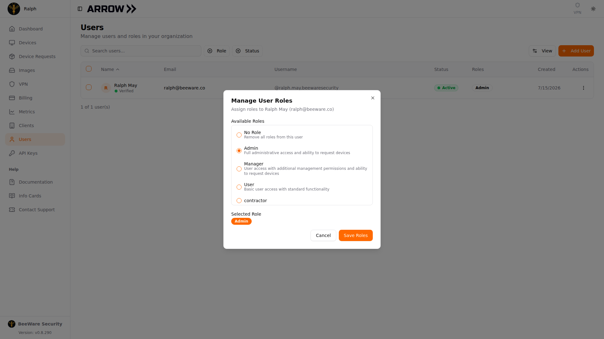Select the User radio option

(239, 187)
